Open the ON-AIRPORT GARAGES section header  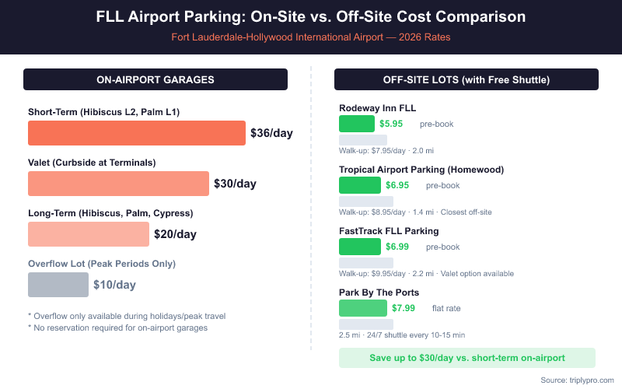155,79
